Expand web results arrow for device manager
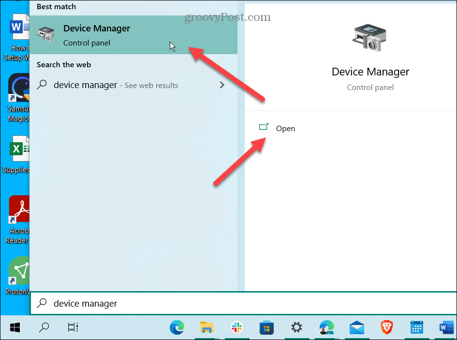Viewport: 457px width, 340px height. [x=222, y=85]
